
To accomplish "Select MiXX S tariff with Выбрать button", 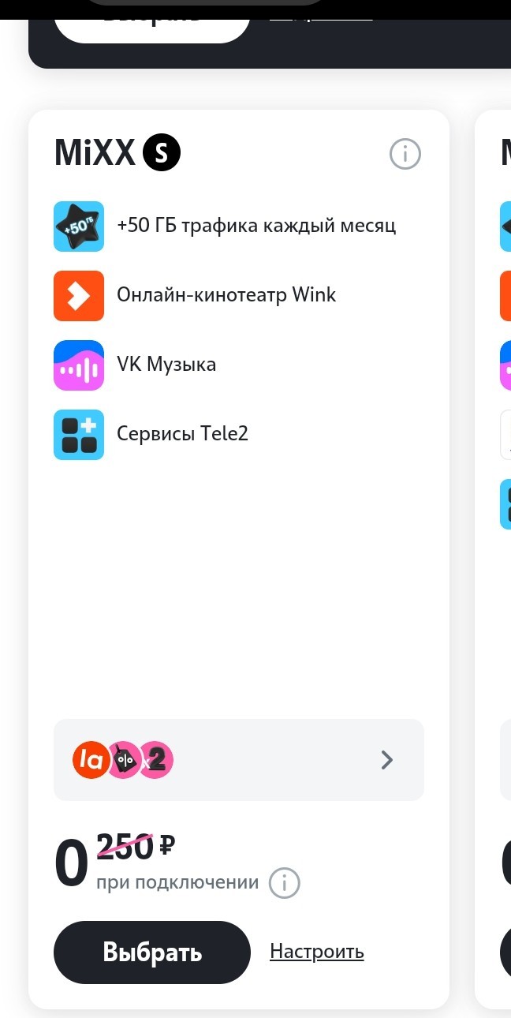I will click(152, 953).
